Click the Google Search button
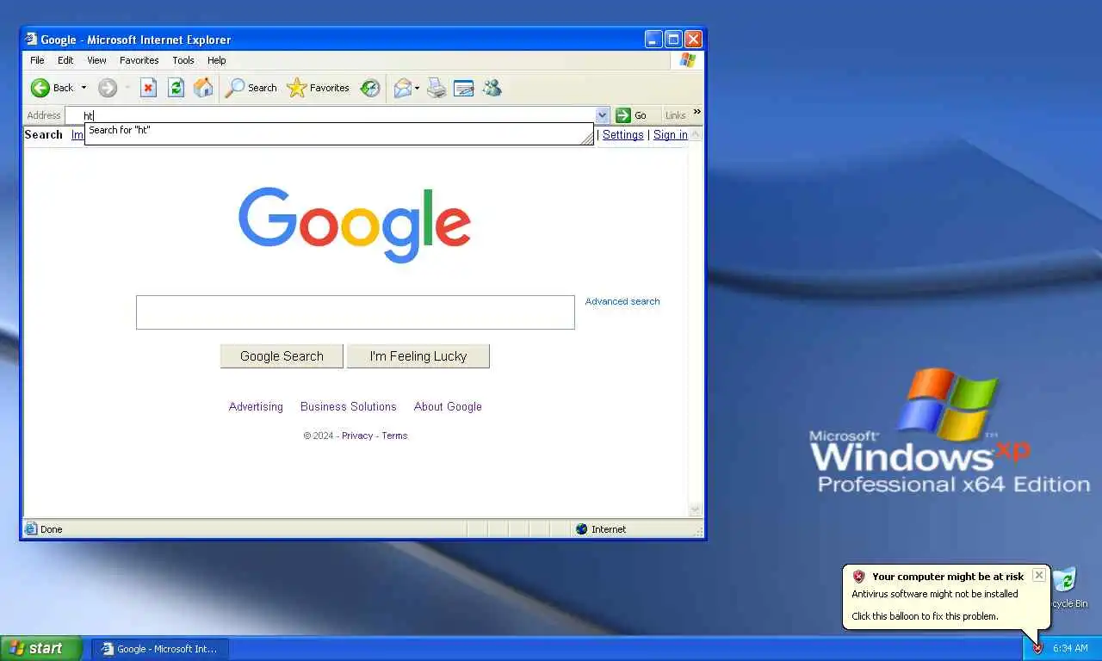 pyautogui.click(x=282, y=356)
